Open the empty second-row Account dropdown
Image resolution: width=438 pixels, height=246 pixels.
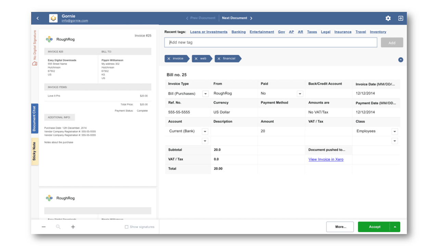(x=205, y=141)
